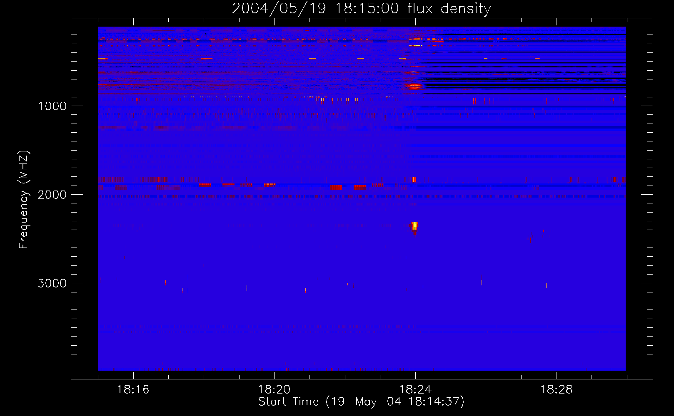Click the 18:24 time tick label
This screenshot has height=416, width=674.
[415, 390]
